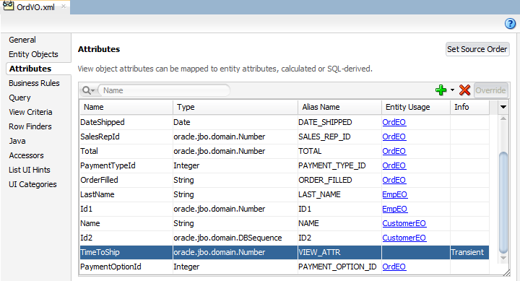Open the View Criteria section
The image size is (520, 281).
tap(30, 112)
